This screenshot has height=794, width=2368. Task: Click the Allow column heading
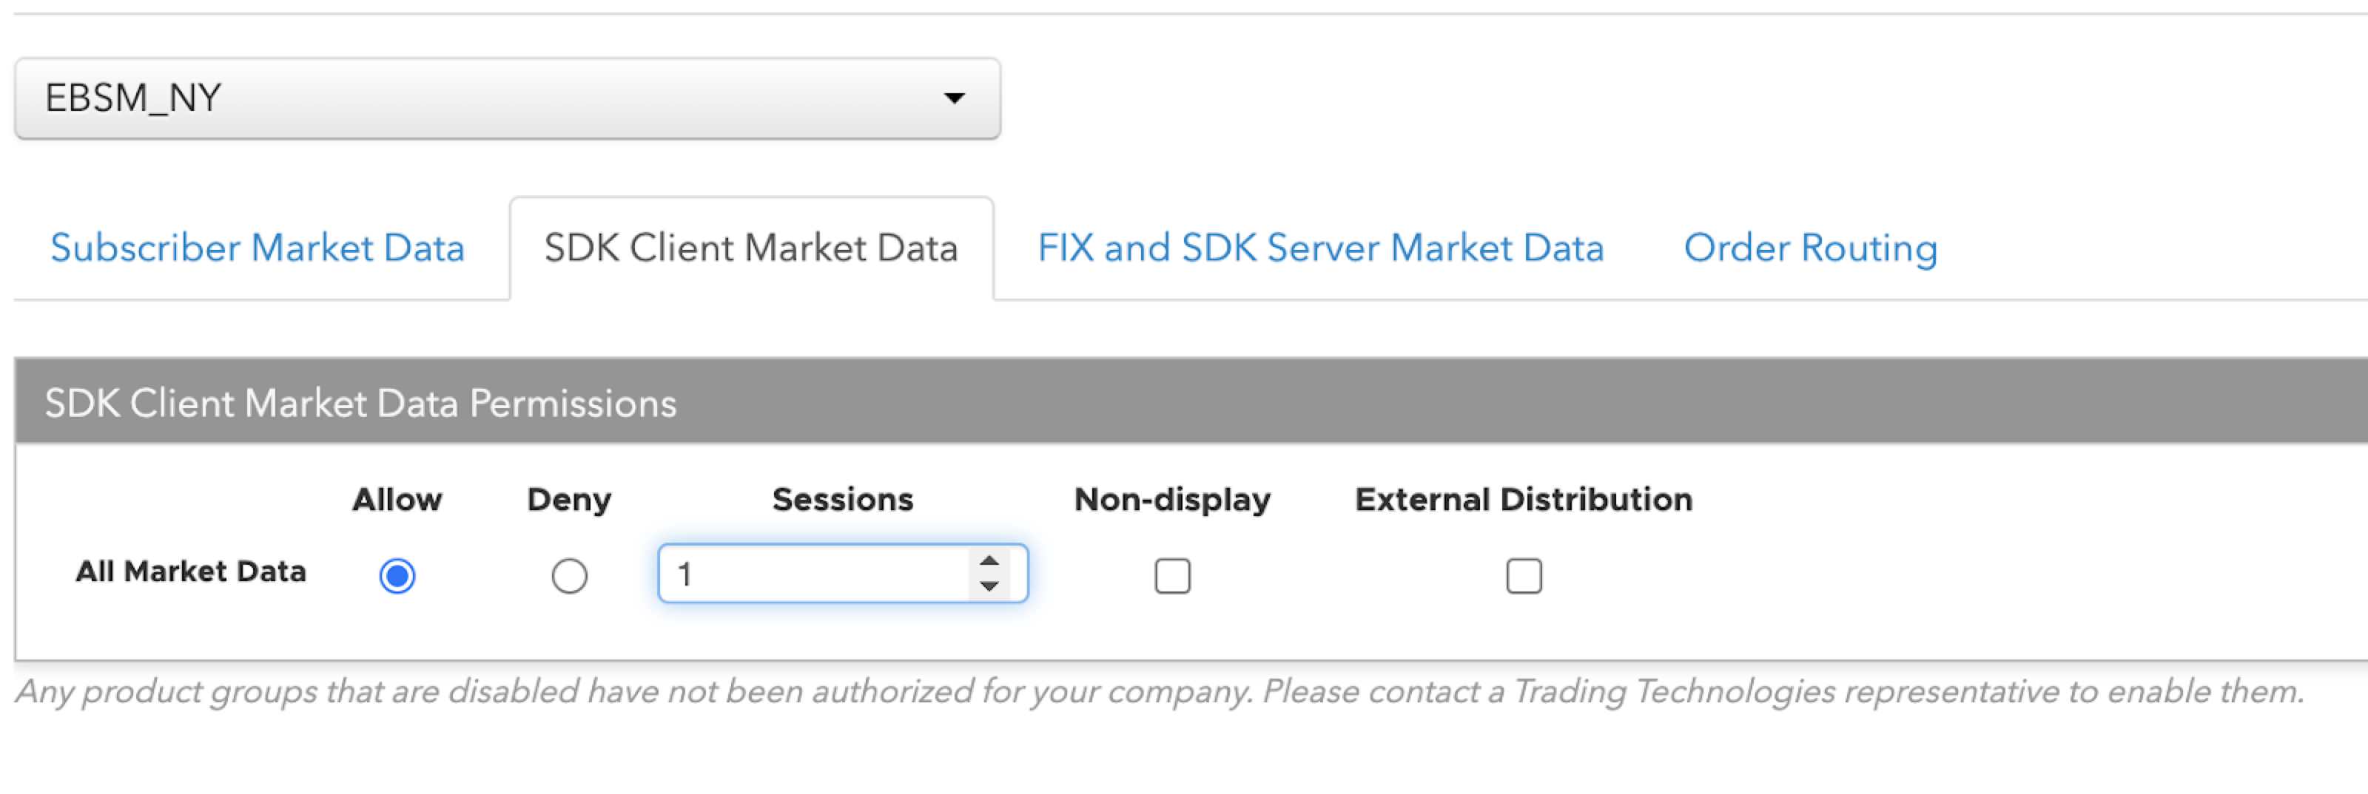pos(397,499)
